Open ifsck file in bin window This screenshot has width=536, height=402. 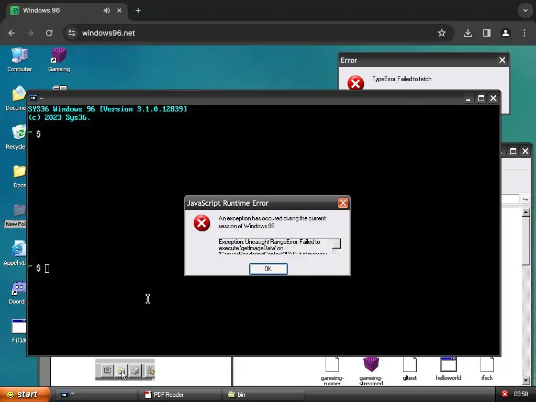point(487,369)
